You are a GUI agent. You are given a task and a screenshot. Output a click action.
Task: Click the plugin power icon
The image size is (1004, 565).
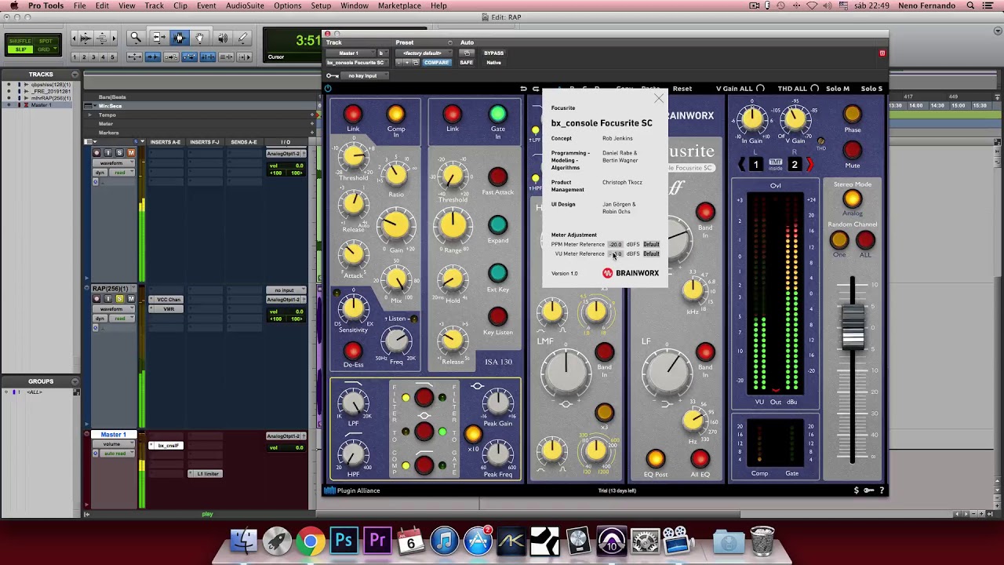[328, 88]
